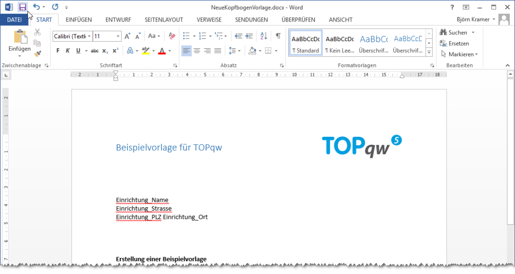Toggle italic formatting (K)
The width and height of the screenshot is (515, 274).
point(68,51)
